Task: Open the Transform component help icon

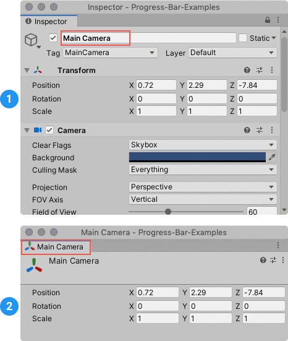Action: 247,70
